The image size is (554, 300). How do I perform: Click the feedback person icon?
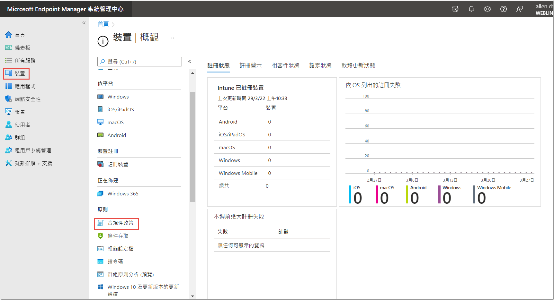[520, 9]
